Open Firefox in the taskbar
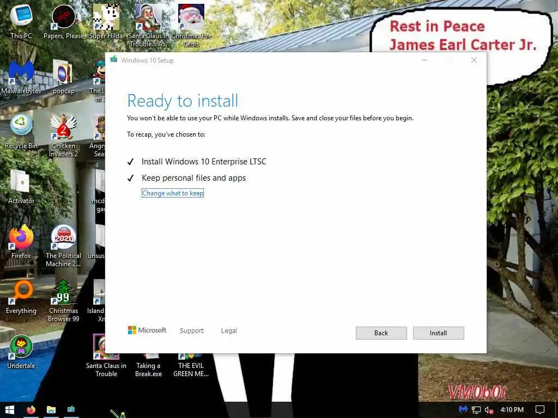 (x=31, y=410)
